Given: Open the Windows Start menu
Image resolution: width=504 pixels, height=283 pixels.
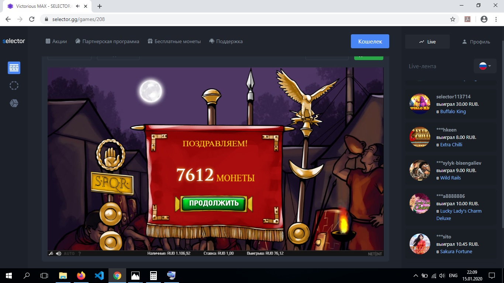Looking at the screenshot, I should click(x=9, y=275).
